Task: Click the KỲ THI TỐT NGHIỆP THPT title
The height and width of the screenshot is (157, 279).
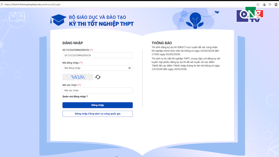Action: (101, 24)
